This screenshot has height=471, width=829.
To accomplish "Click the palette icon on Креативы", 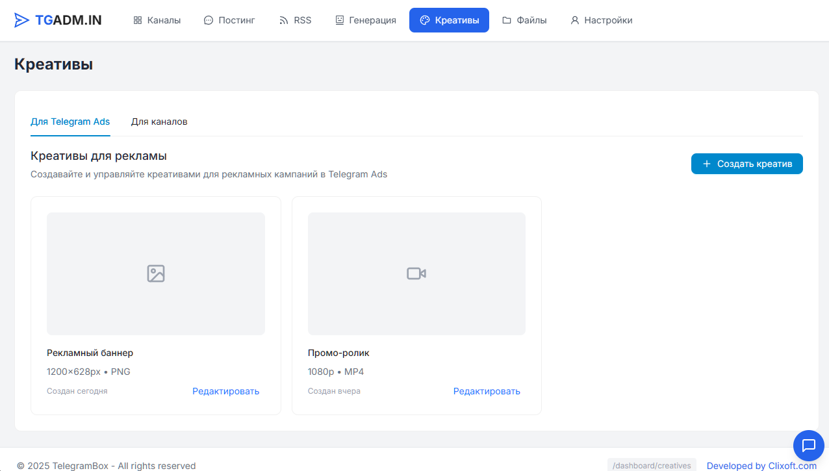I will click(x=425, y=20).
